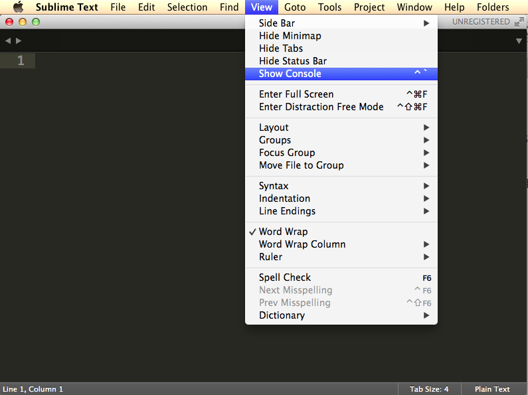Image resolution: width=528 pixels, height=395 pixels.
Task: Click the red close window button
Action: (9, 22)
